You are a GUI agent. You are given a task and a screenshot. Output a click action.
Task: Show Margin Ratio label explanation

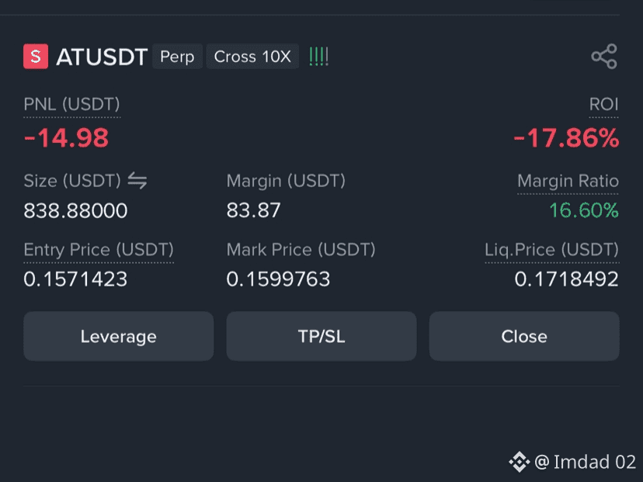[568, 181]
